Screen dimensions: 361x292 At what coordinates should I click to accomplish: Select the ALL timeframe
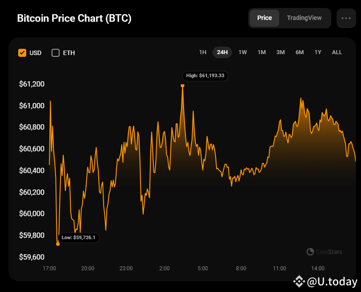pyautogui.click(x=337, y=52)
